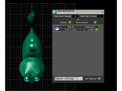Select the Diamond cell in gem table
This screenshot has height=91, width=122.
click(90, 27)
